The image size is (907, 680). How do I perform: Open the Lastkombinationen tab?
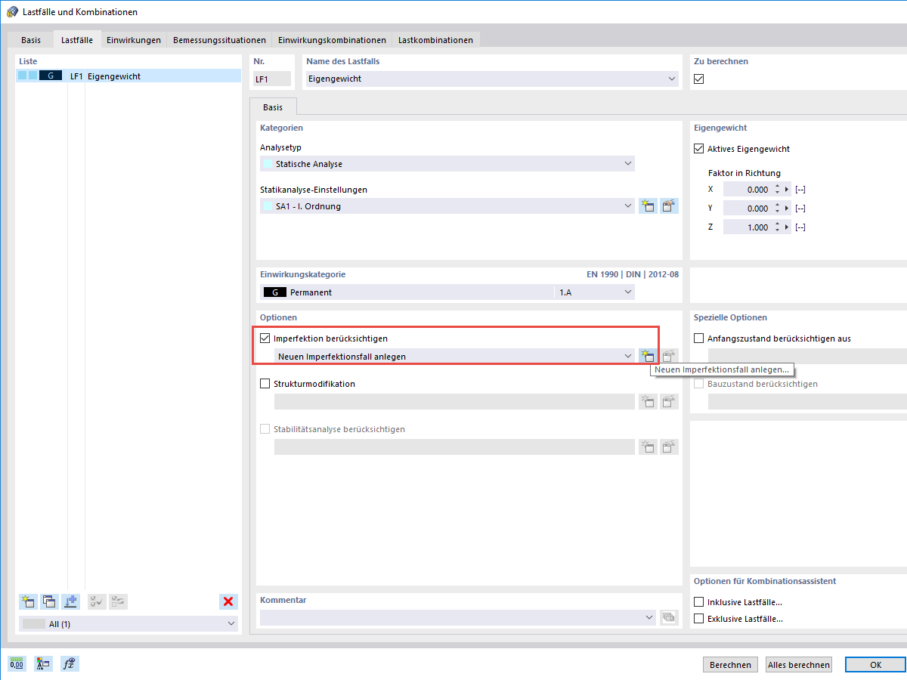point(435,40)
